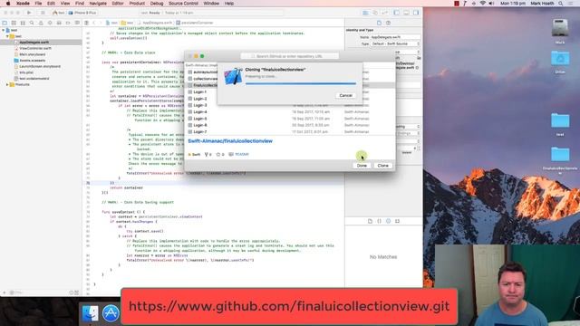Viewport: 580px width, 326px height.
Task: Show File Template library icon
Action: [x=370, y=221]
